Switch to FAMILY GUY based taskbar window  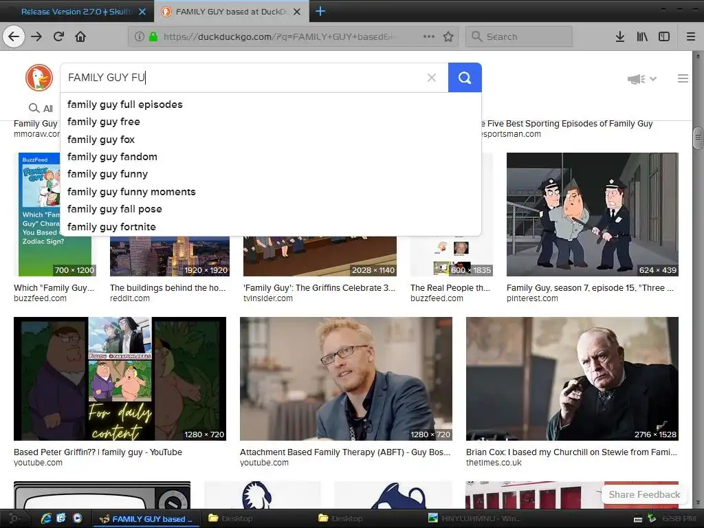pos(146,519)
